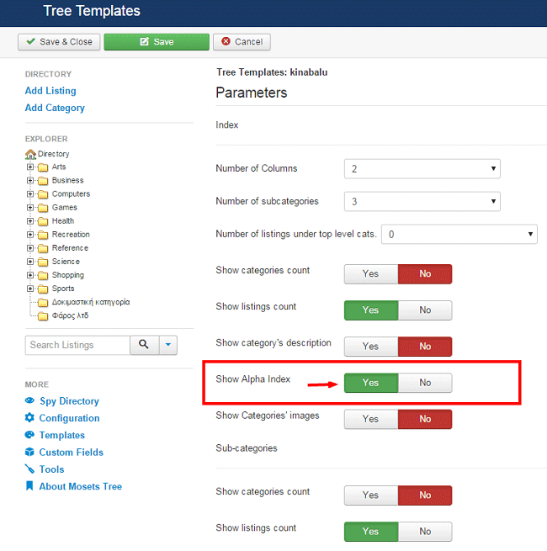The height and width of the screenshot is (551, 547).
Task: Click the Arts folder icon
Action: 43,167
